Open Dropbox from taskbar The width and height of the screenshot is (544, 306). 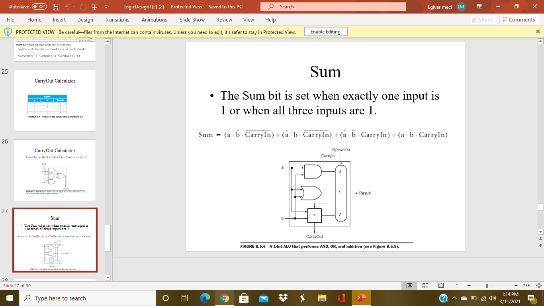(x=283, y=298)
